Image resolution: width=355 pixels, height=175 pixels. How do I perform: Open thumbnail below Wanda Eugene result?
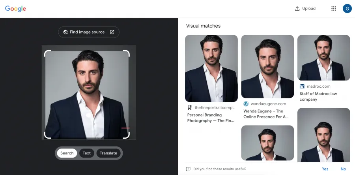coord(267,143)
